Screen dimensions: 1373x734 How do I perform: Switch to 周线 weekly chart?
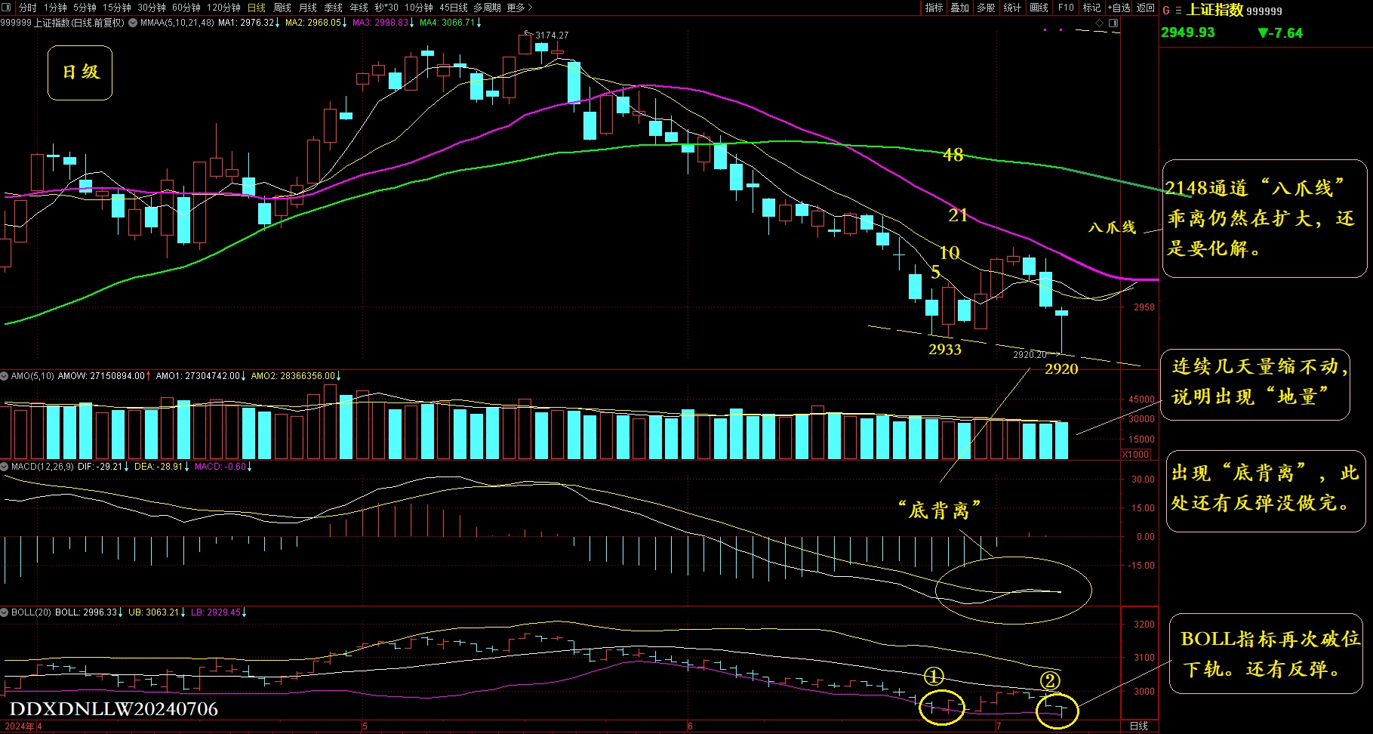(x=282, y=8)
